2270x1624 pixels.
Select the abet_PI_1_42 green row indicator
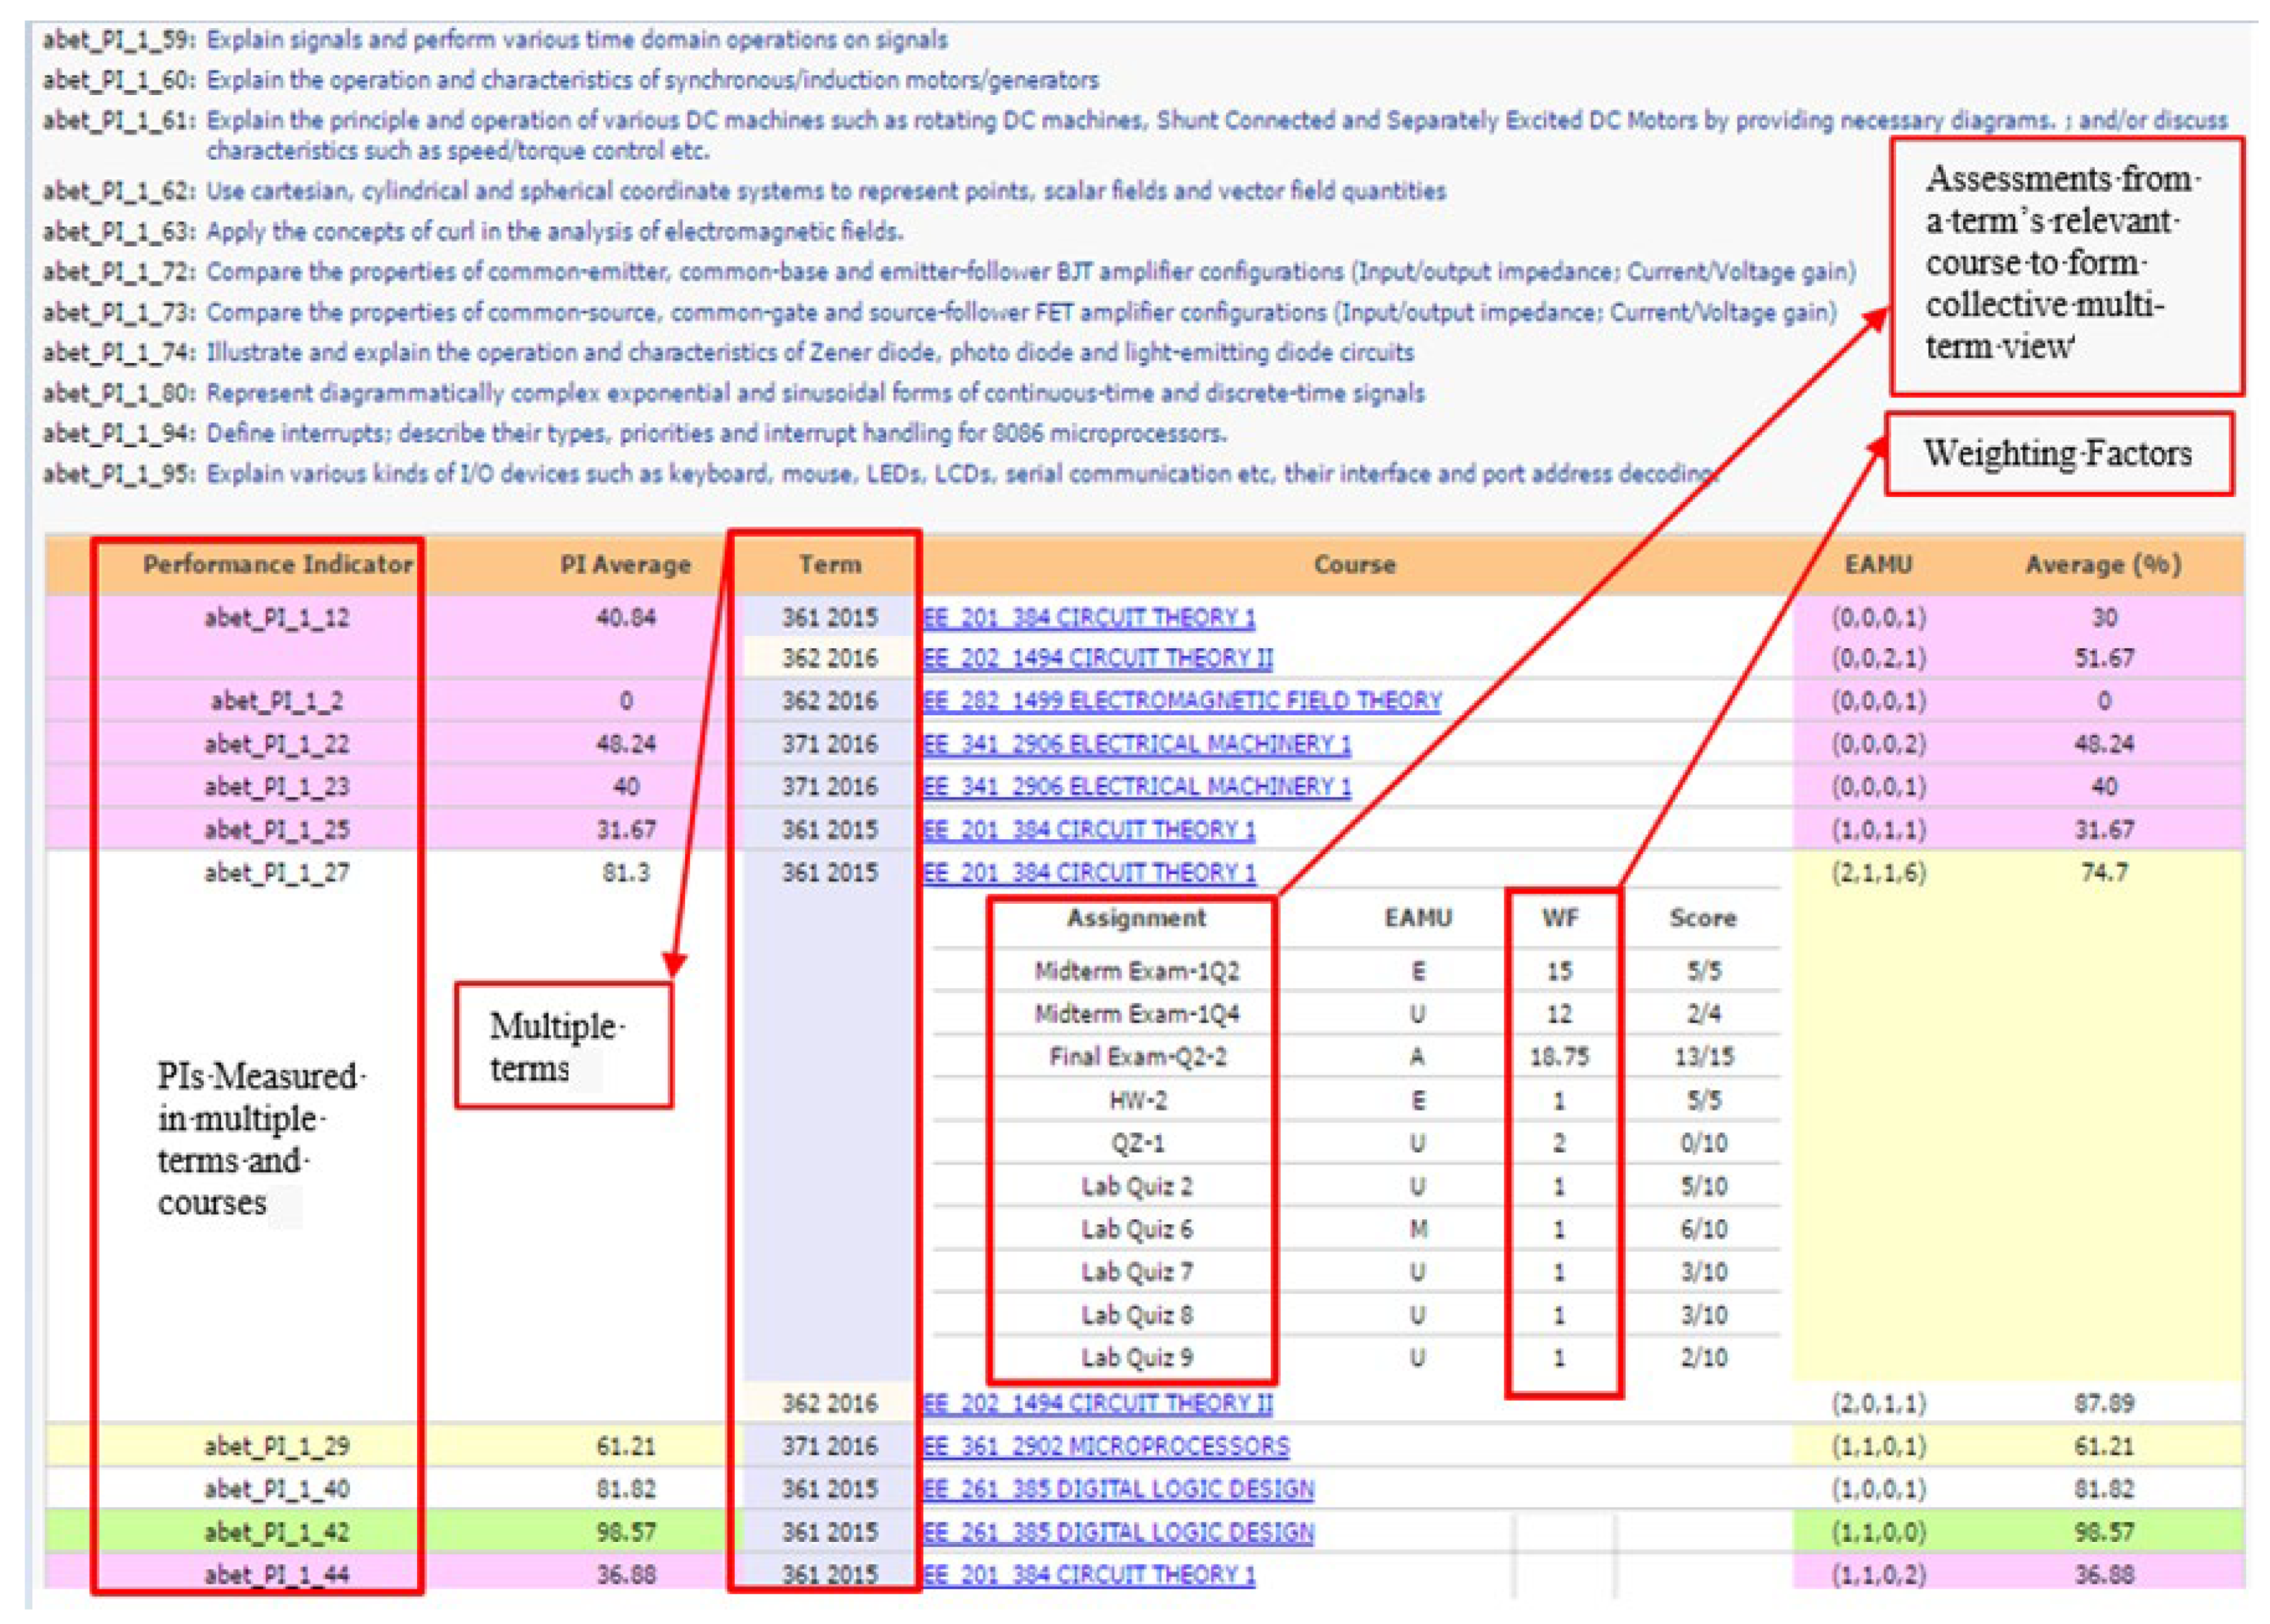(277, 1532)
